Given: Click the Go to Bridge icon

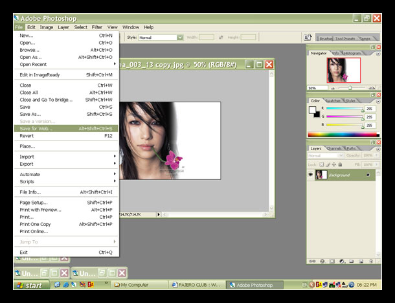Looking at the screenshot, I should point(309,38).
